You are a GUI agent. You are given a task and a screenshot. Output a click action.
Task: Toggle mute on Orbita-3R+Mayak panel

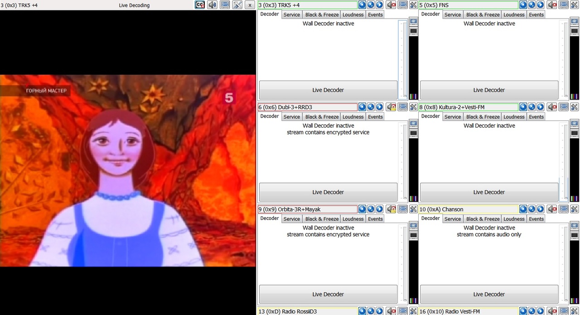pos(391,209)
